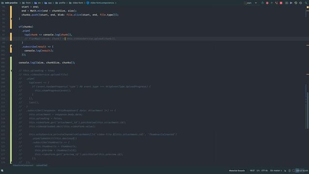Click the 'front' folder breadcrumb
The image size is (309, 174).
(x=28, y=3)
